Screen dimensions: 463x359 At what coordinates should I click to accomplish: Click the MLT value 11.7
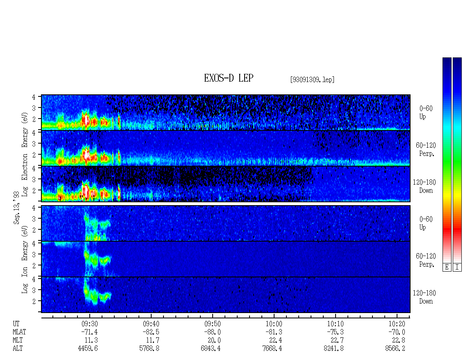pos(153,341)
